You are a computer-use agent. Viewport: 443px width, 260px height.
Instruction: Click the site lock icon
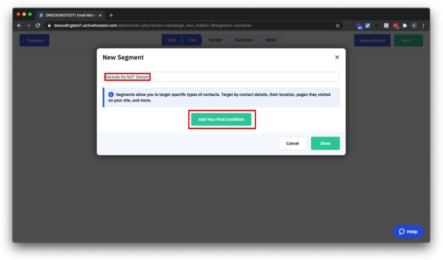point(49,25)
